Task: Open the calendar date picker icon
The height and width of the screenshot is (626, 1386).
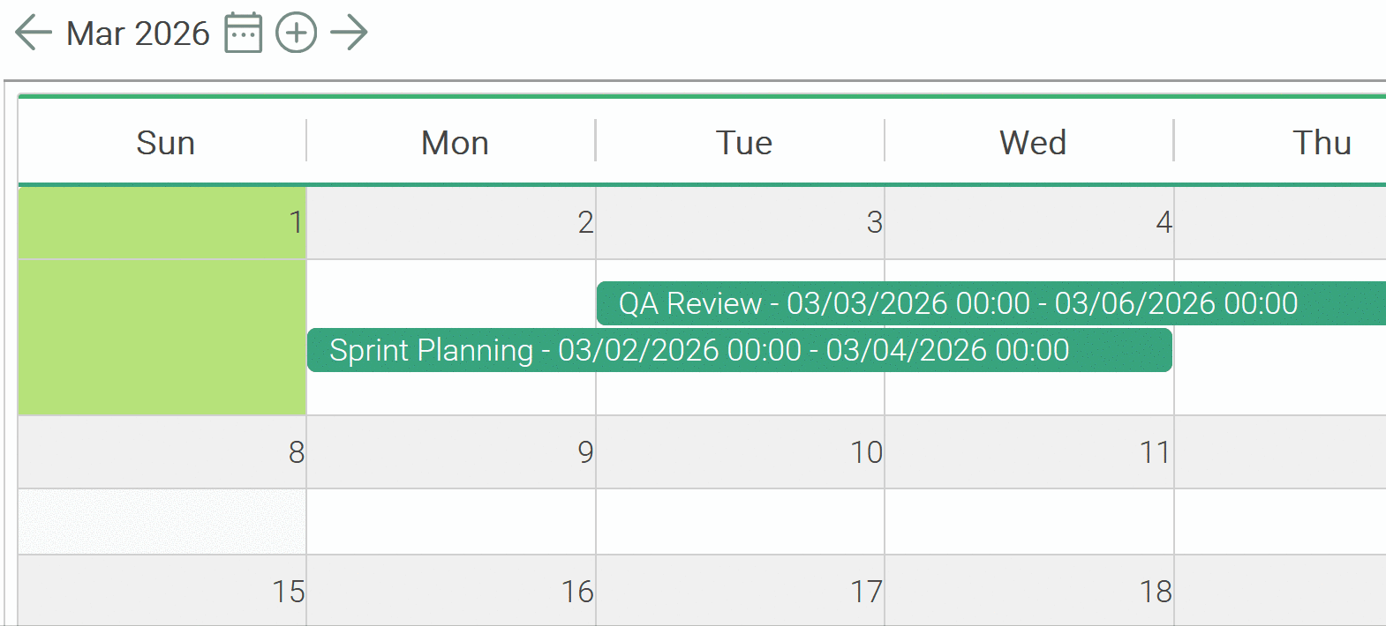Action: [x=243, y=34]
